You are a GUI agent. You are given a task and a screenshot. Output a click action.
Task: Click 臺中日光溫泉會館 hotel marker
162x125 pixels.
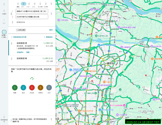click(x=124, y=105)
